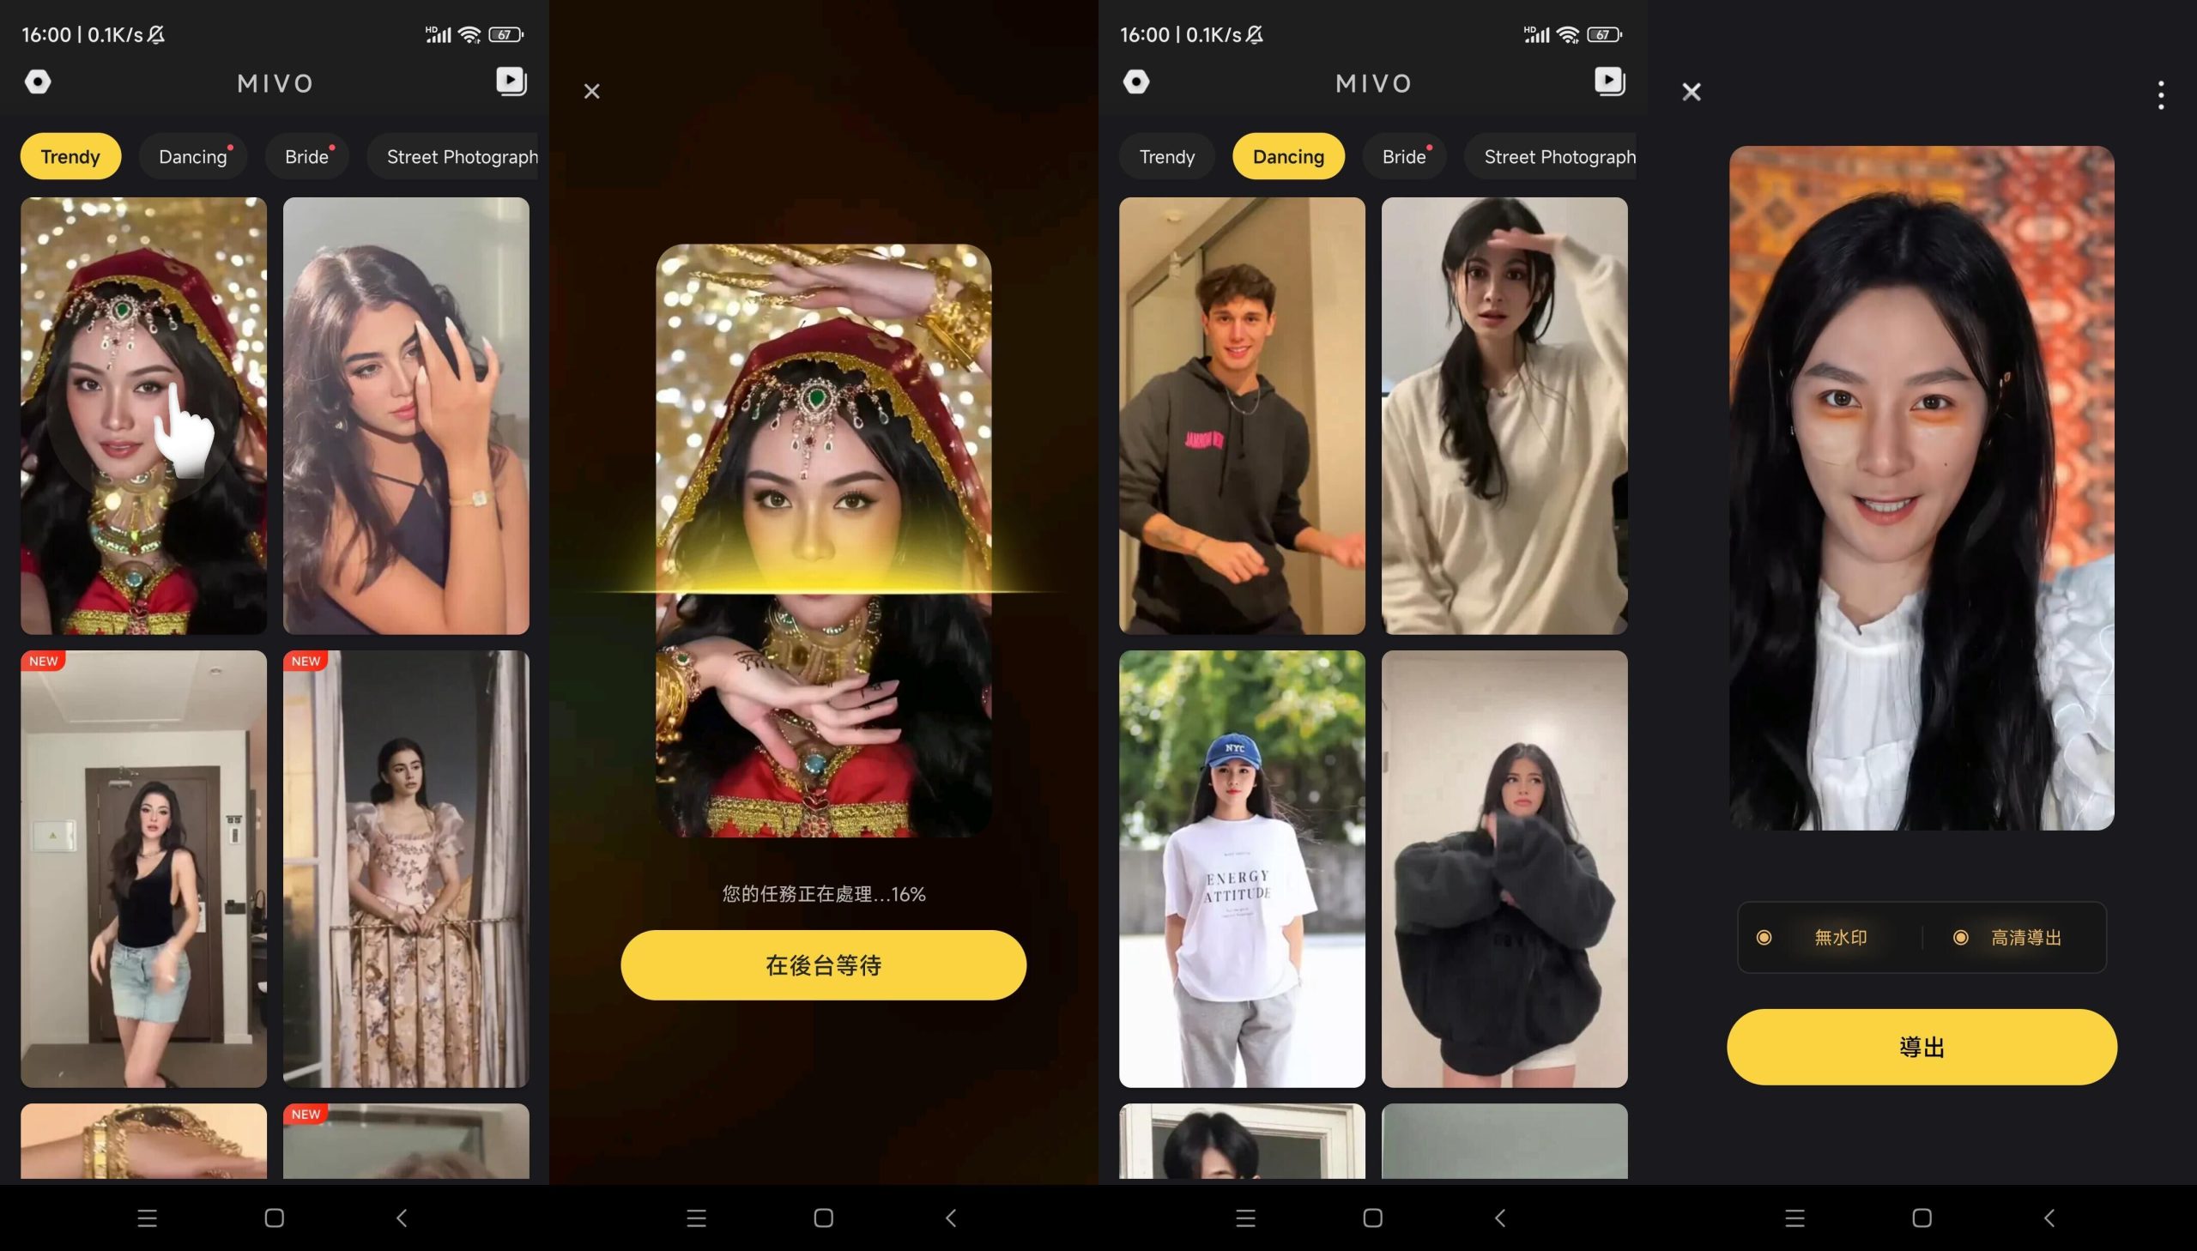2197x1251 pixels.
Task: Select Indian bride costume thumbnail top left
Action: coord(143,415)
